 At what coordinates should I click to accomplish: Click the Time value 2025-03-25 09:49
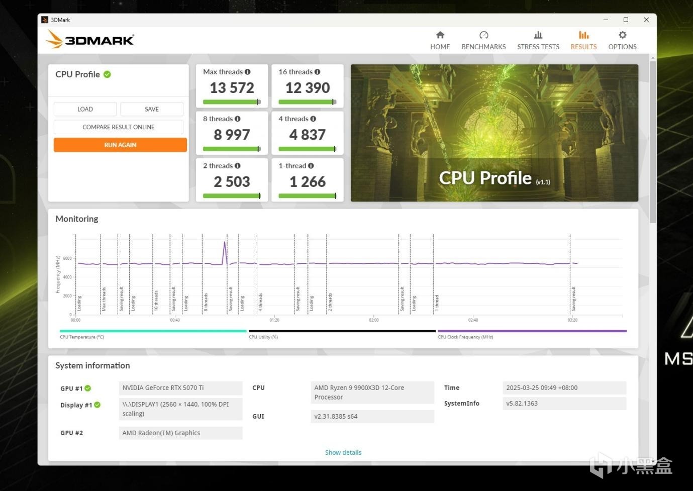click(x=564, y=388)
